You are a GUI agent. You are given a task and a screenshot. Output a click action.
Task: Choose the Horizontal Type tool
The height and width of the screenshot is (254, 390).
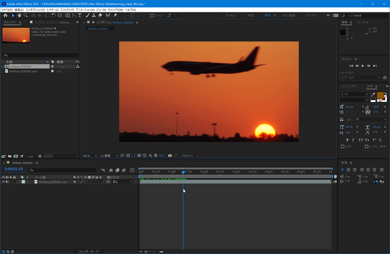[80, 16]
